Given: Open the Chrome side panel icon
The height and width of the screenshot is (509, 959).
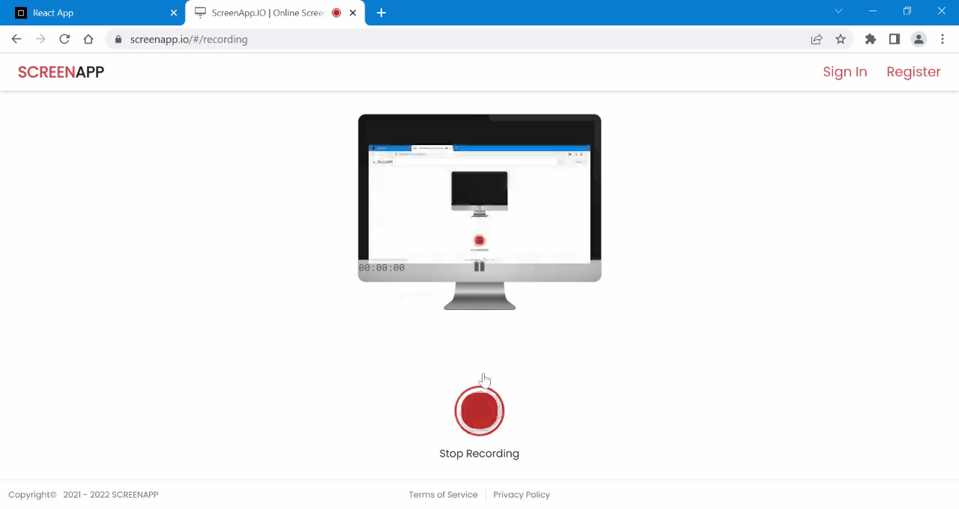Looking at the screenshot, I should coord(895,38).
